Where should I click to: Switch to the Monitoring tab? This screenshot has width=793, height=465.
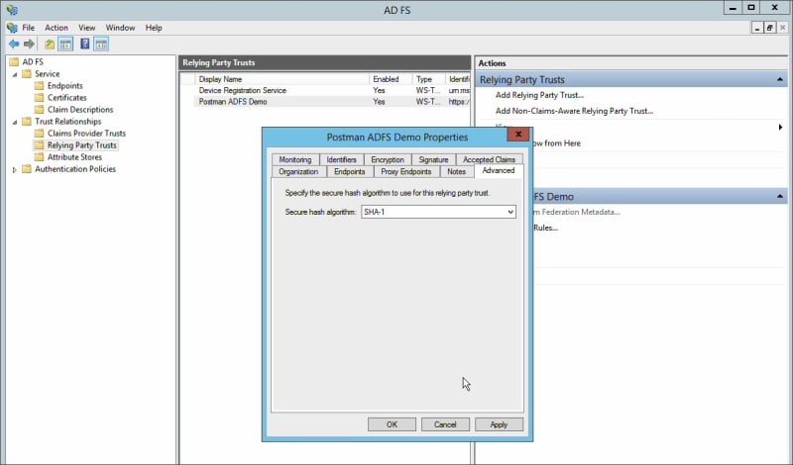click(295, 159)
